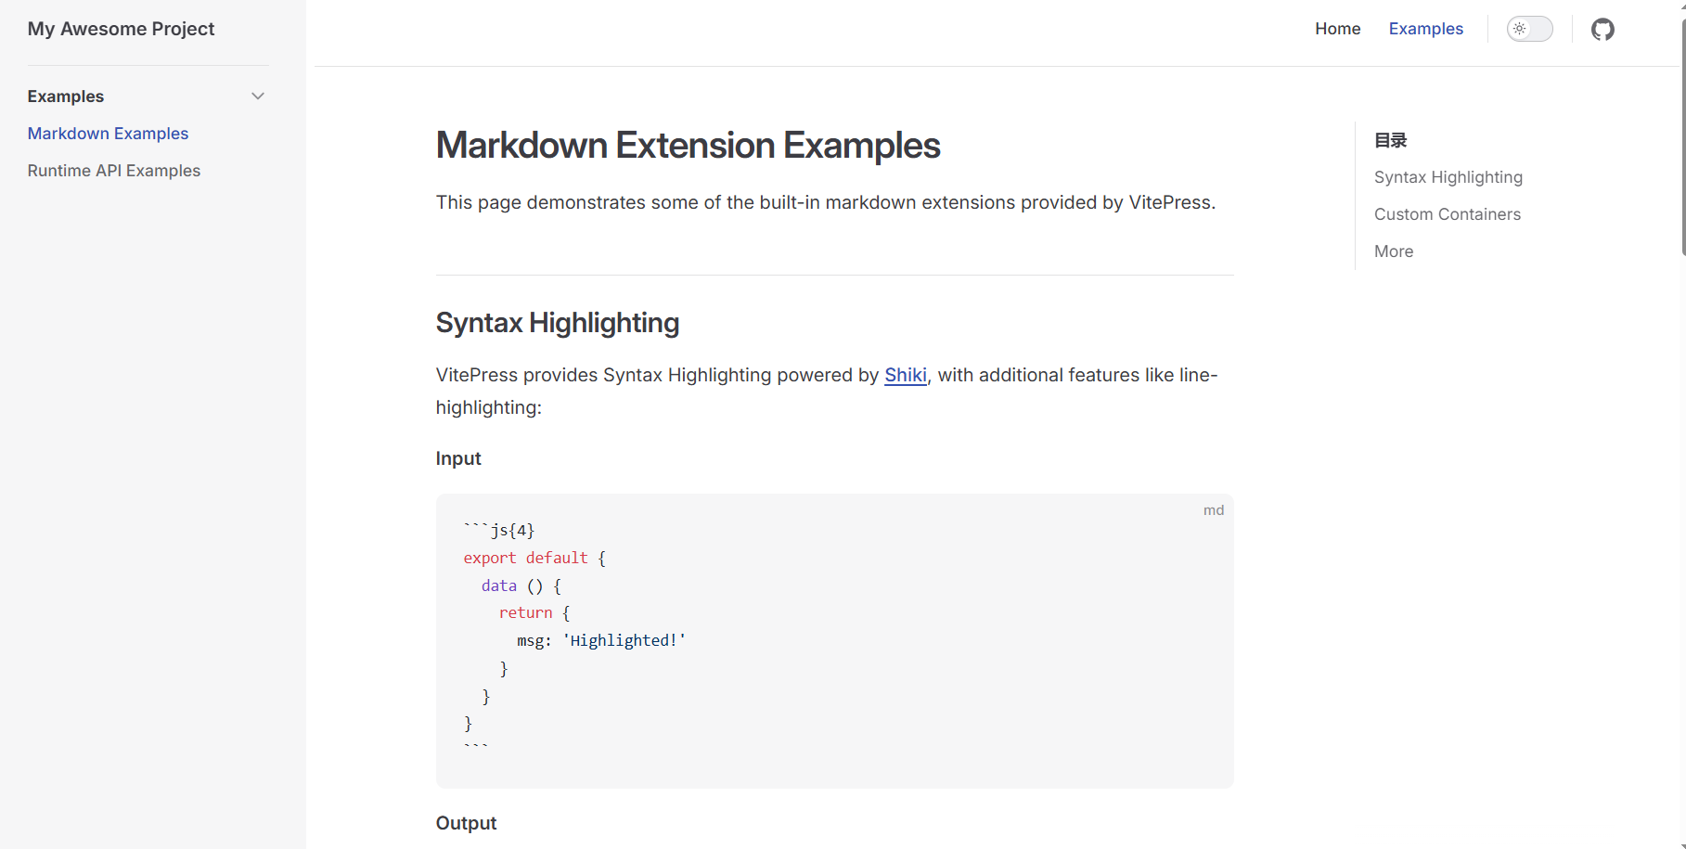Screen dimensions: 1686x849
Task: Click the 目录 outline title
Action: [x=1390, y=140]
